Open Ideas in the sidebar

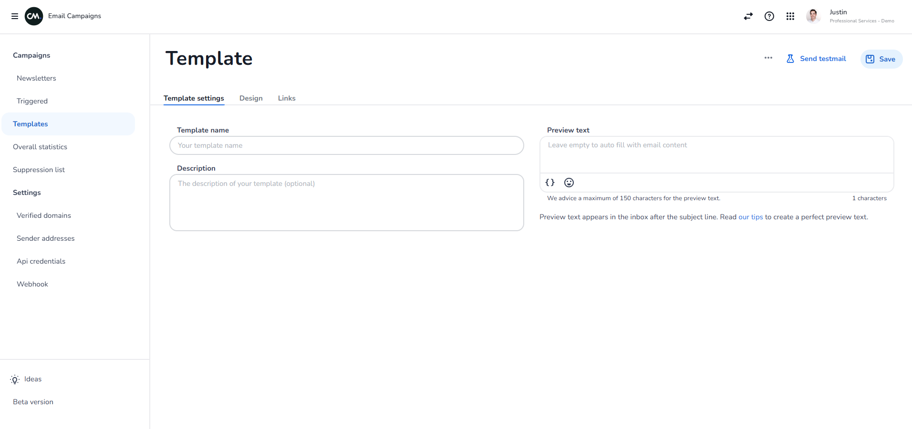(x=32, y=379)
